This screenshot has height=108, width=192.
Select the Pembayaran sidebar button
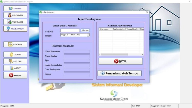[x=15, y=29]
